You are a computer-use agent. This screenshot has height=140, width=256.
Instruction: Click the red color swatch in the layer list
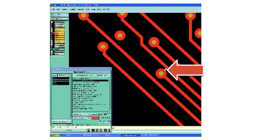(x=54, y=33)
